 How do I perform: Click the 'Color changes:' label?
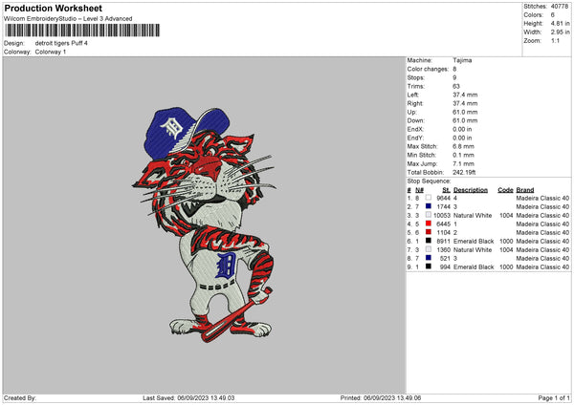click(x=428, y=69)
